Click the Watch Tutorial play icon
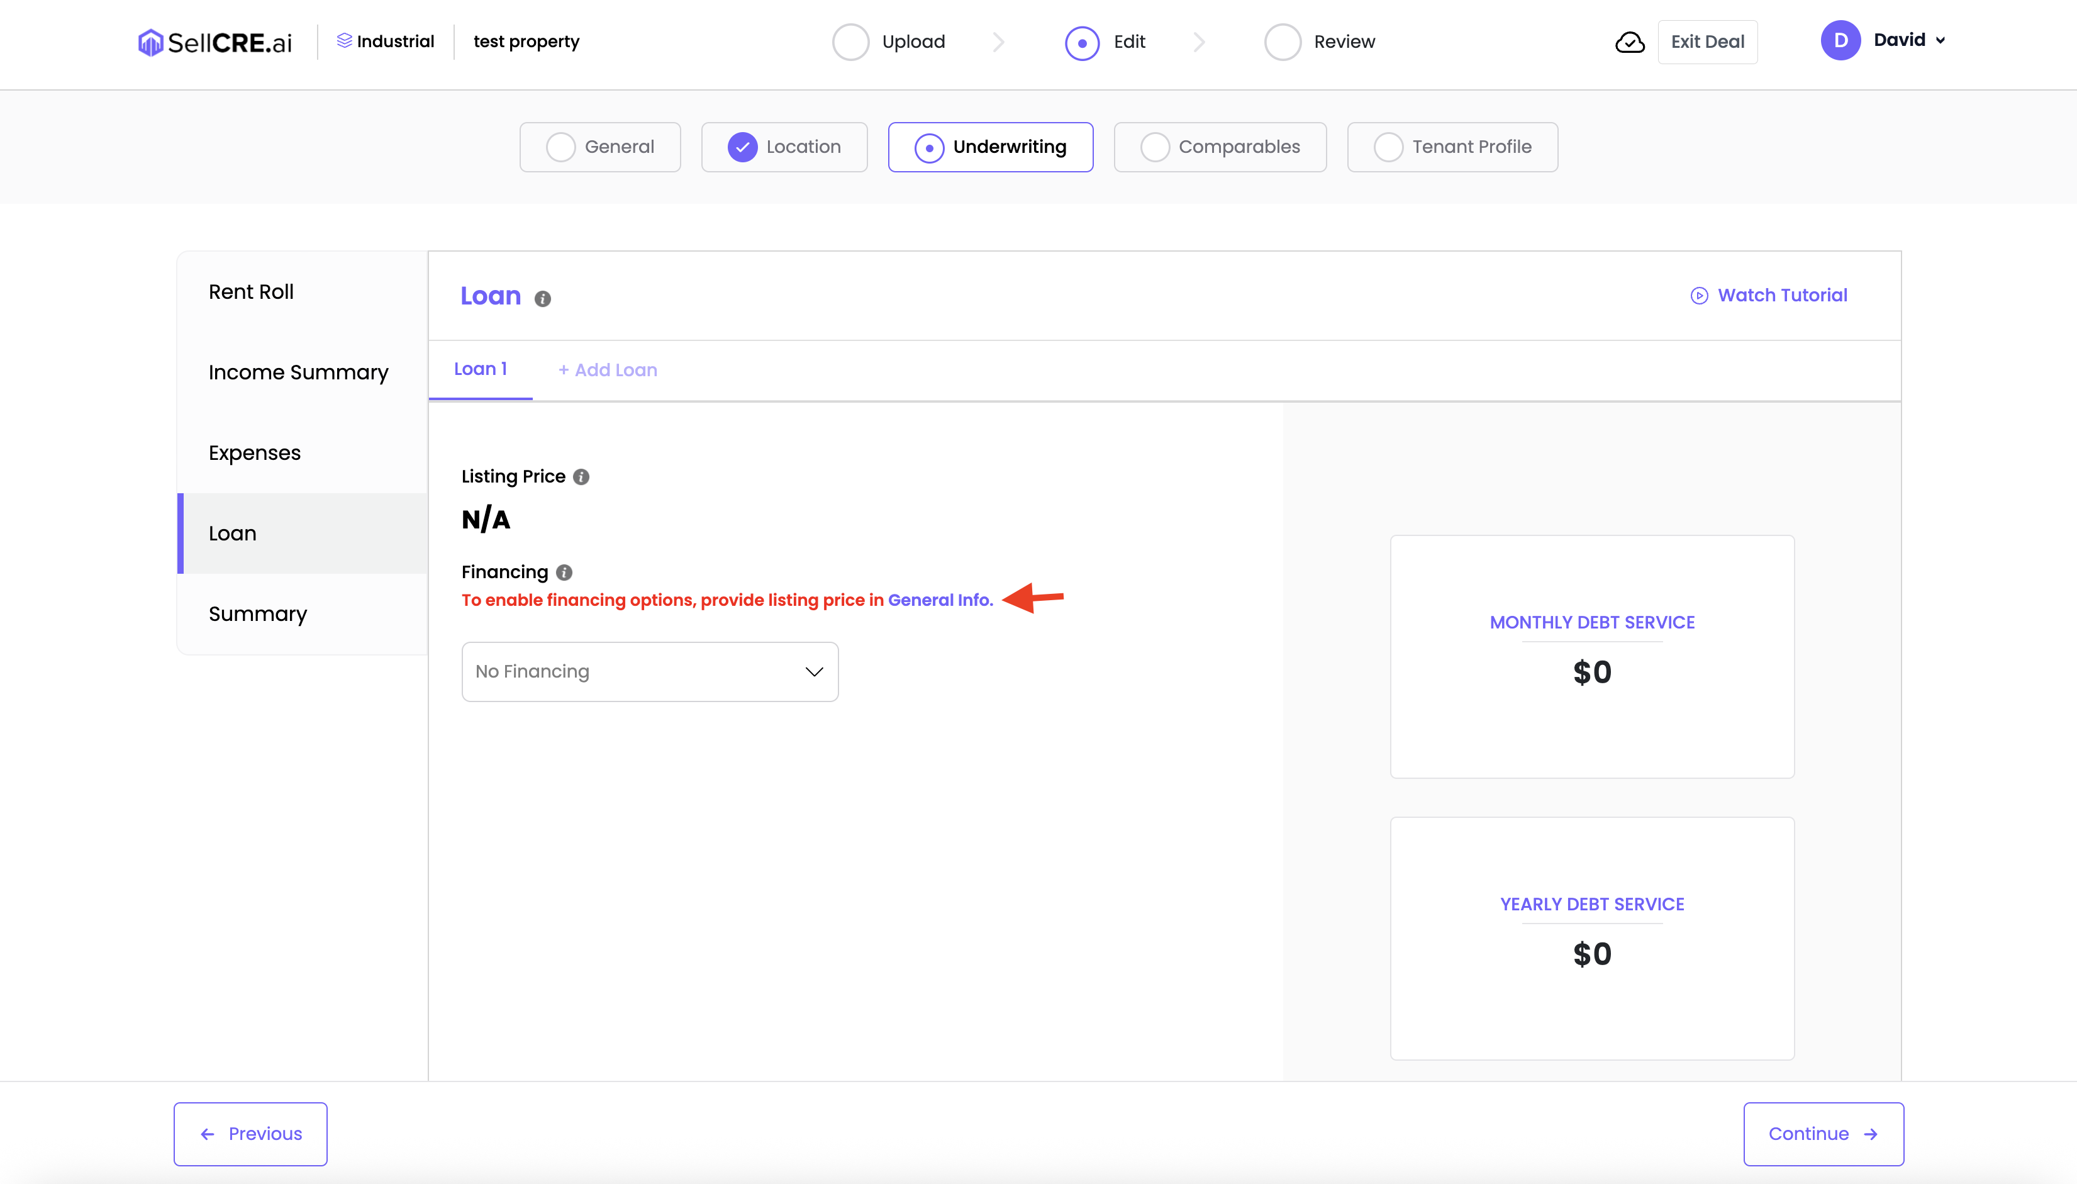The image size is (2077, 1184). [x=1699, y=295]
